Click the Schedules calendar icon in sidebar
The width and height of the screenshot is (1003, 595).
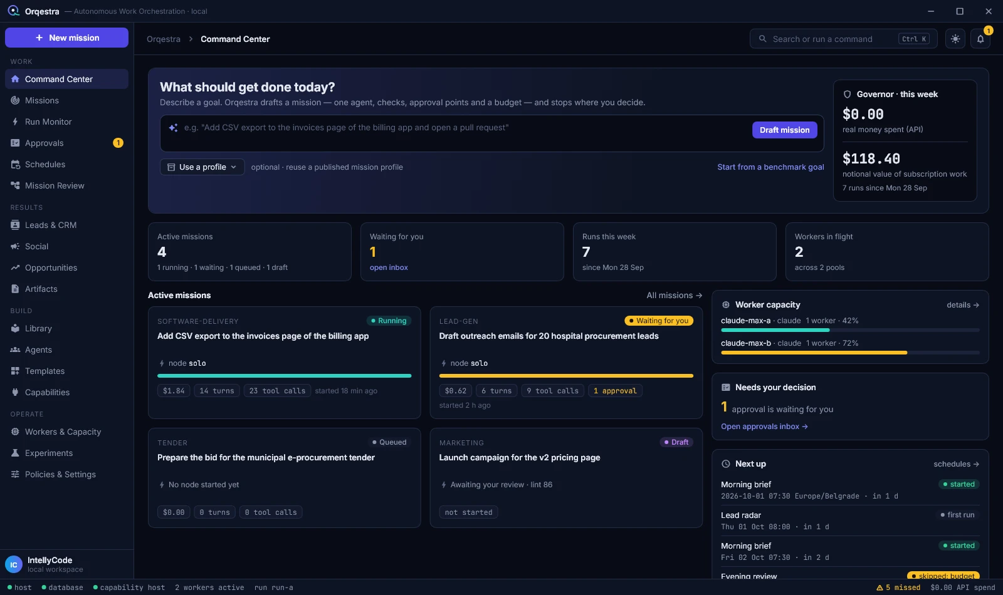15,164
